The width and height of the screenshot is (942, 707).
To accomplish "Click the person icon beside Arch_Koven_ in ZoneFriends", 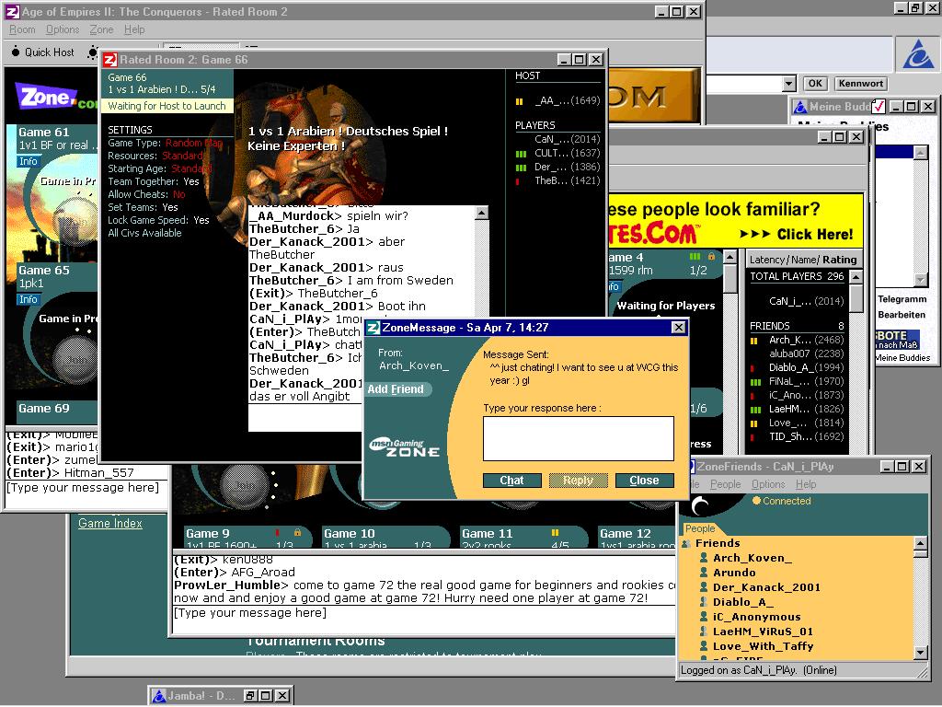I will 704,558.
